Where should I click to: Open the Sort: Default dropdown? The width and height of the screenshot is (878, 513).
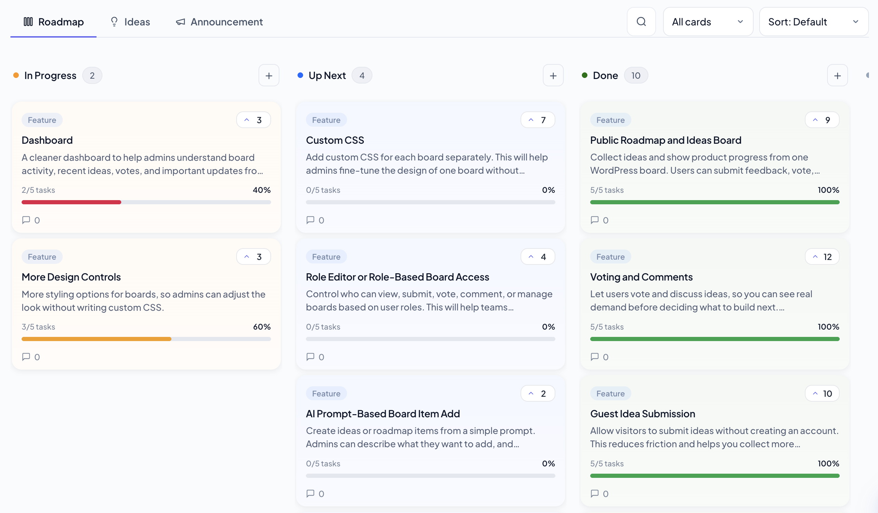[814, 22]
